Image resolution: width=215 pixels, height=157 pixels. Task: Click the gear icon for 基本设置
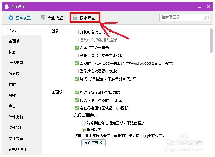click(x=11, y=18)
